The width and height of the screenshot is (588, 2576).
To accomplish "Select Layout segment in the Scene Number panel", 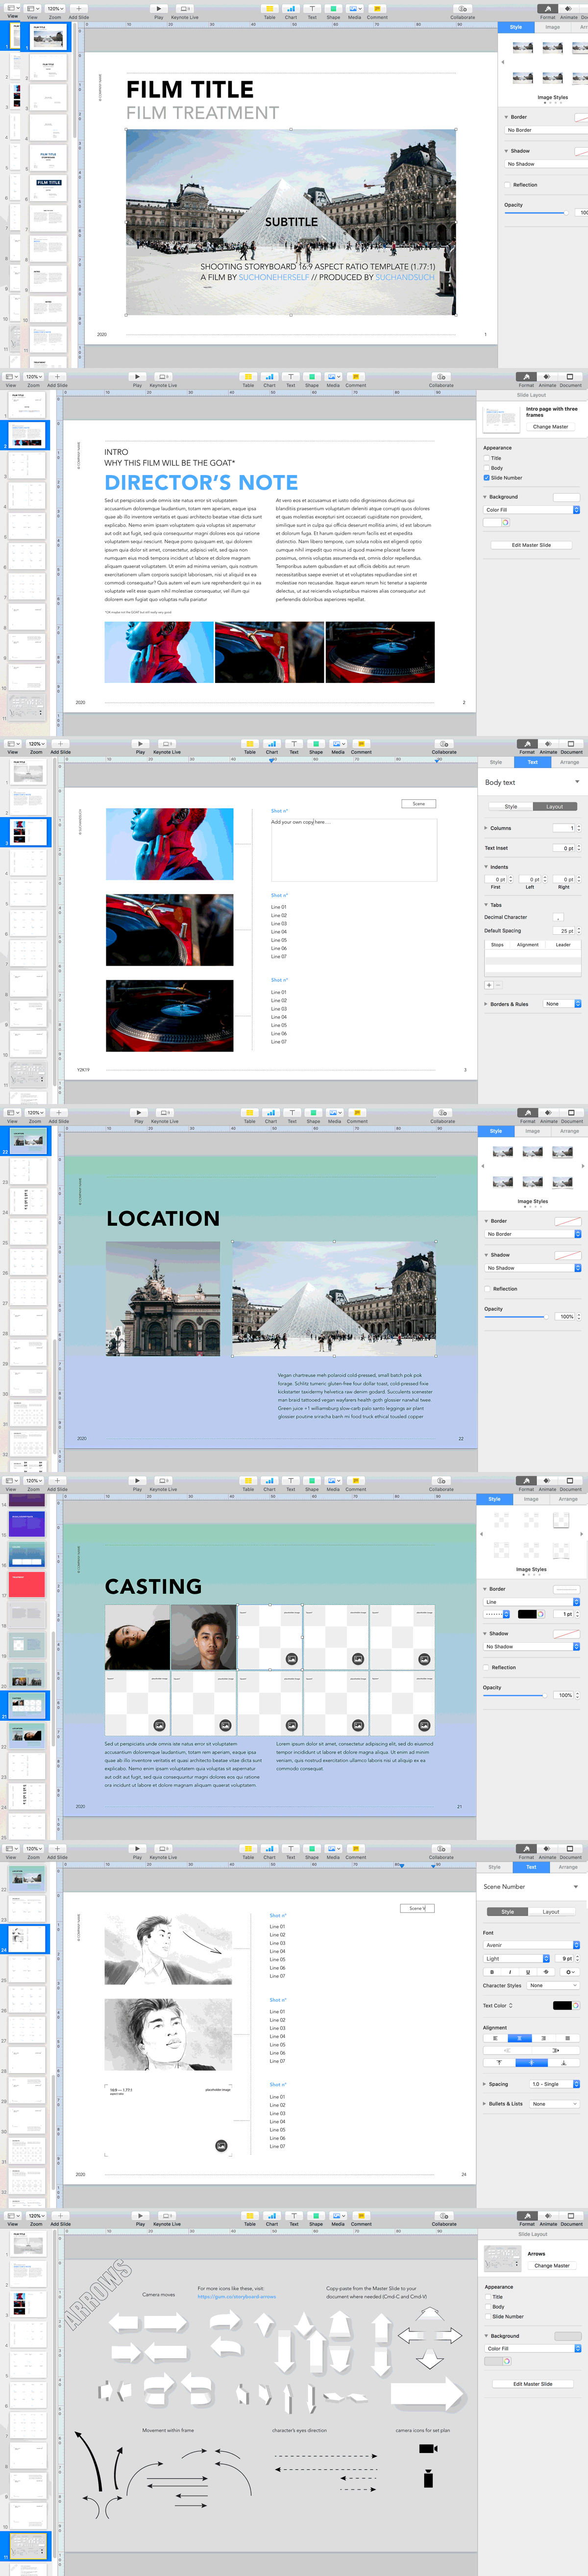I will (551, 1912).
